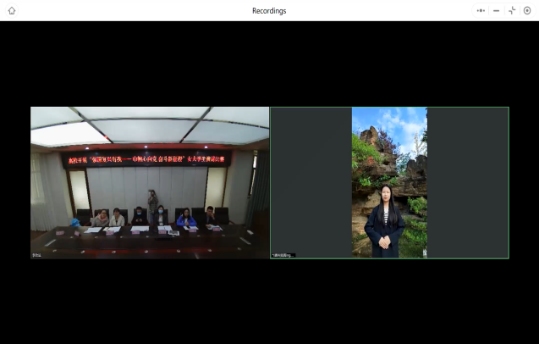Click the name label on the right video
The height and width of the screenshot is (344, 539).
283,254
